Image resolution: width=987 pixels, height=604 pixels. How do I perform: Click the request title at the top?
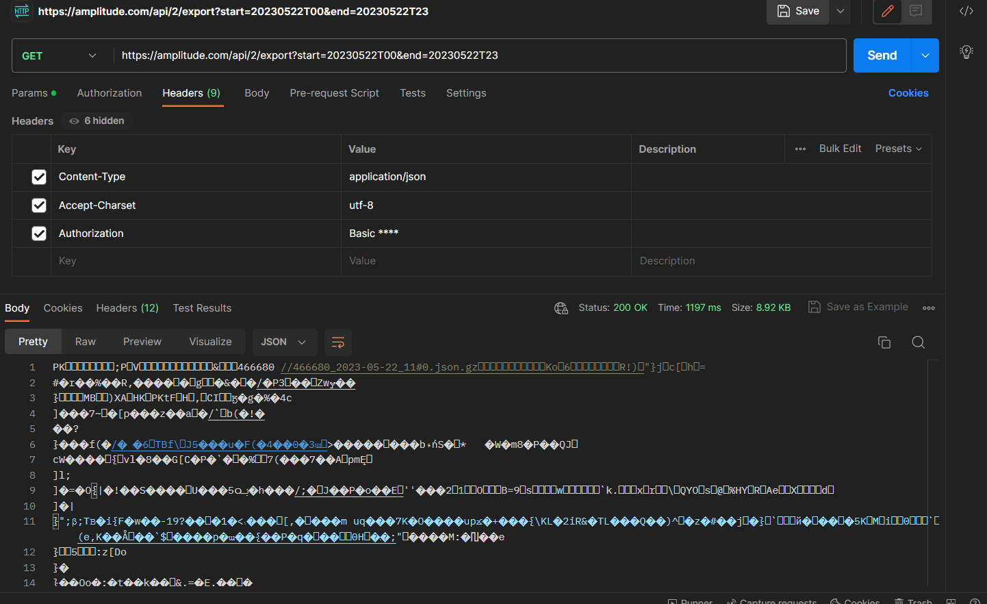[x=233, y=12]
